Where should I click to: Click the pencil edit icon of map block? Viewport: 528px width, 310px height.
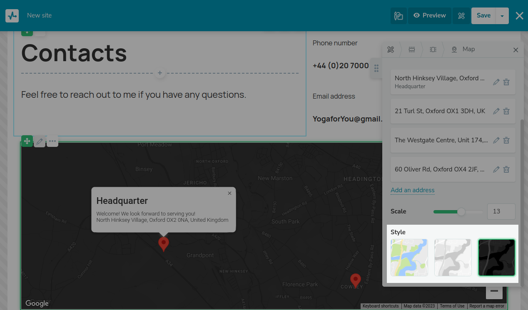click(40, 141)
